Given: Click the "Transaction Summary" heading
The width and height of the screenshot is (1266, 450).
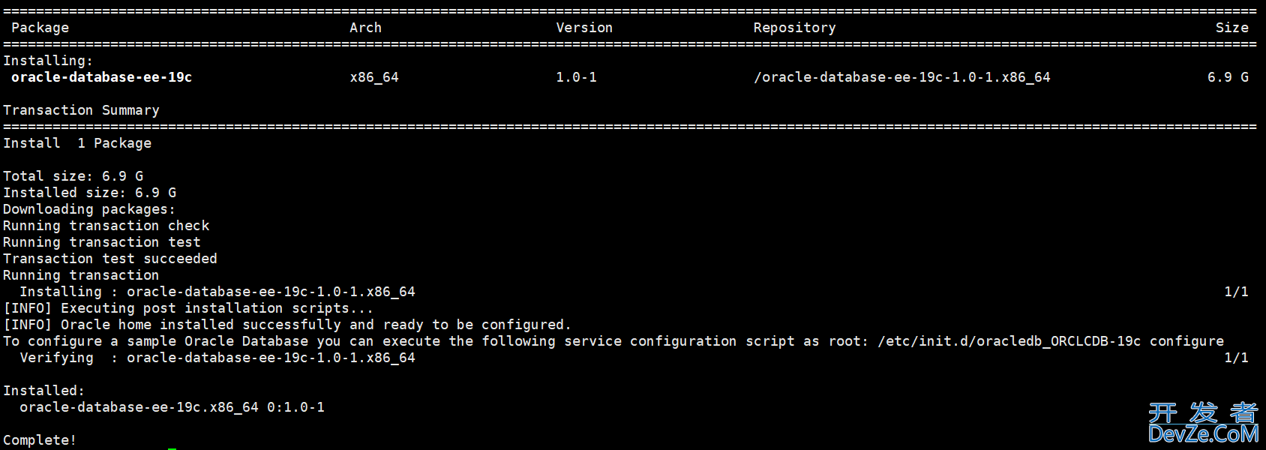Looking at the screenshot, I should (x=81, y=110).
